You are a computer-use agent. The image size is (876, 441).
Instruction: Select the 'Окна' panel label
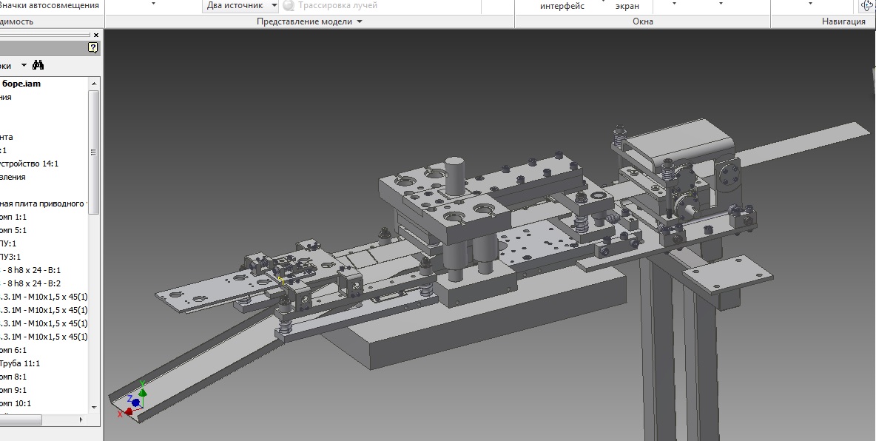click(x=642, y=21)
